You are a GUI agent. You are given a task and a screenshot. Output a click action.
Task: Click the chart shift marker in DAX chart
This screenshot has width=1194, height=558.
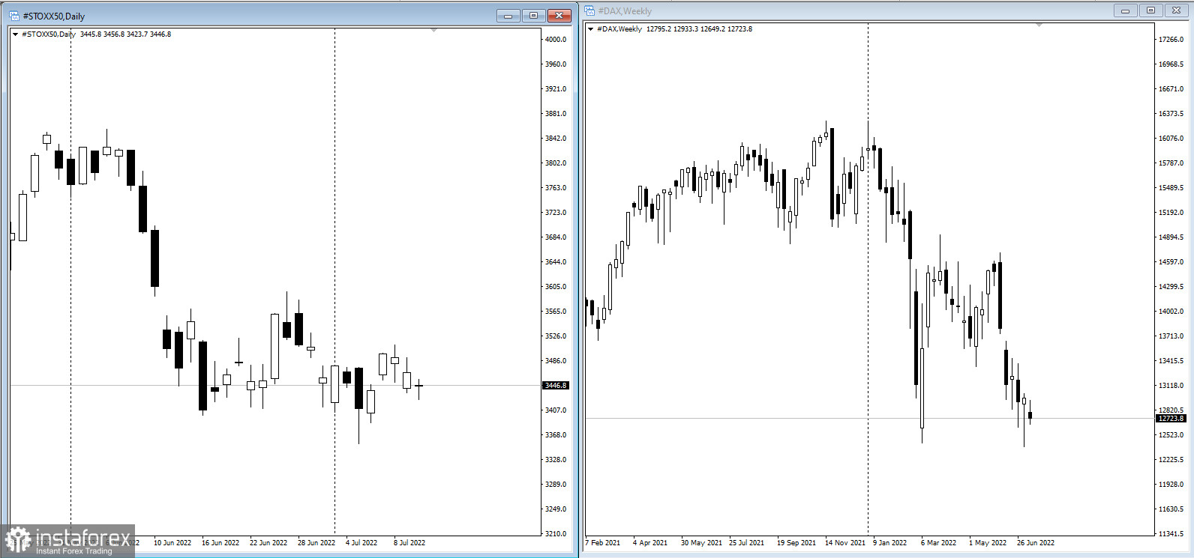1039,25
